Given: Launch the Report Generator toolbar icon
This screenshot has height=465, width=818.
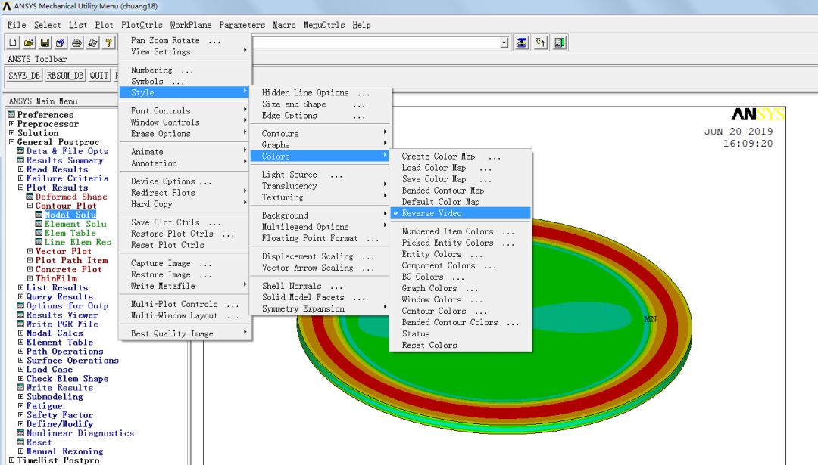Looking at the screenshot, I should coord(93,42).
